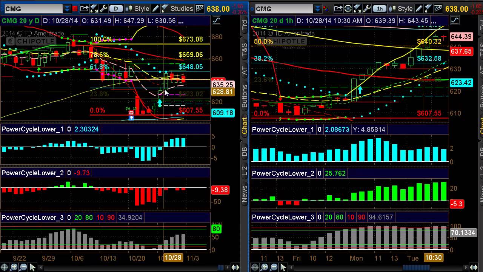The width and height of the screenshot is (483, 272).
Task: Select the drawing pencil tool in right chart
Action: 419,8
